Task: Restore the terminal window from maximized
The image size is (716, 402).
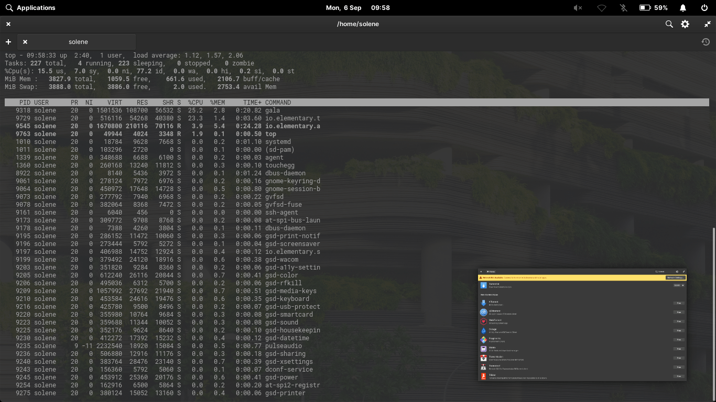Action: coord(707,24)
